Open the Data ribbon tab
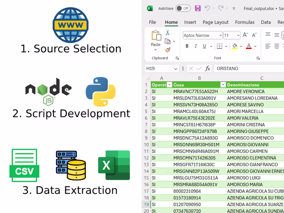 pos(266,22)
